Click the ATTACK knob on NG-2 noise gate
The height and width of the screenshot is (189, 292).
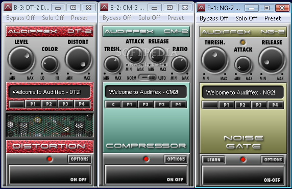(243, 65)
